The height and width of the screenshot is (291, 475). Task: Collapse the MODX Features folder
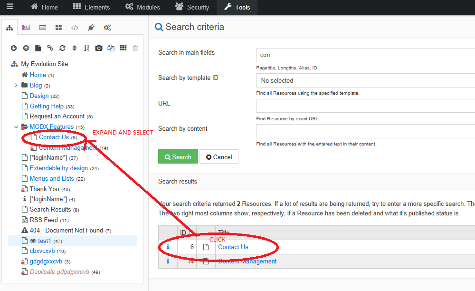point(16,126)
